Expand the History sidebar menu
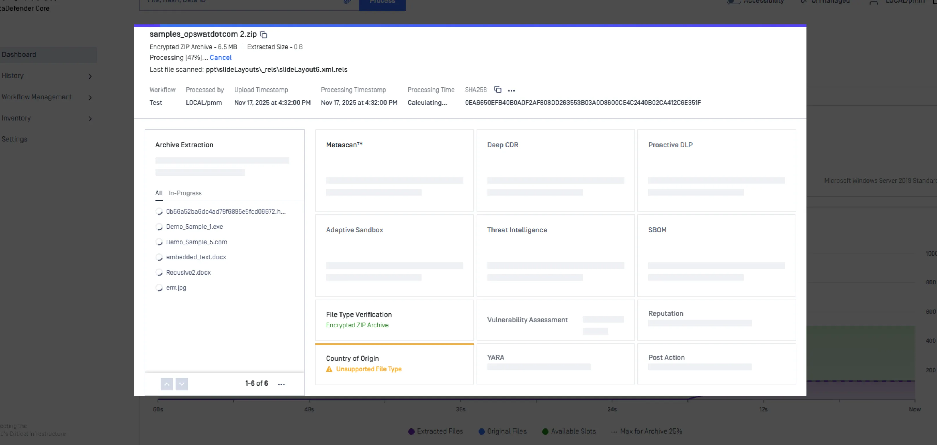Image resolution: width=937 pixels, height=445 pixels. (90, 76)
